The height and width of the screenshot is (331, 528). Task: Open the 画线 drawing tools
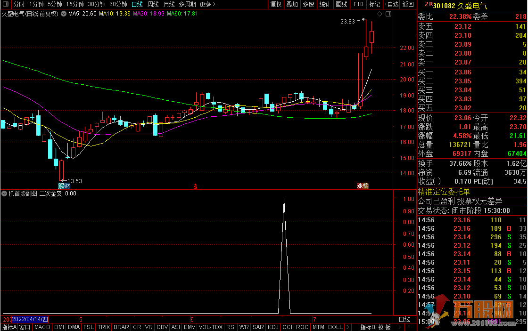341,4
